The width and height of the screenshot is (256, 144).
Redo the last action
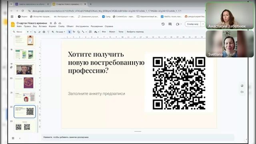click(x=39, y=32)
